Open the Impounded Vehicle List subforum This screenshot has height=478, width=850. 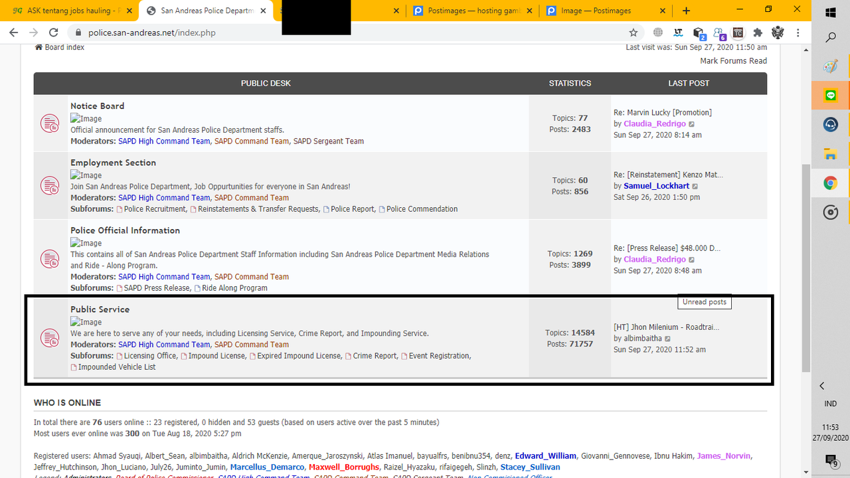point(117,367)
